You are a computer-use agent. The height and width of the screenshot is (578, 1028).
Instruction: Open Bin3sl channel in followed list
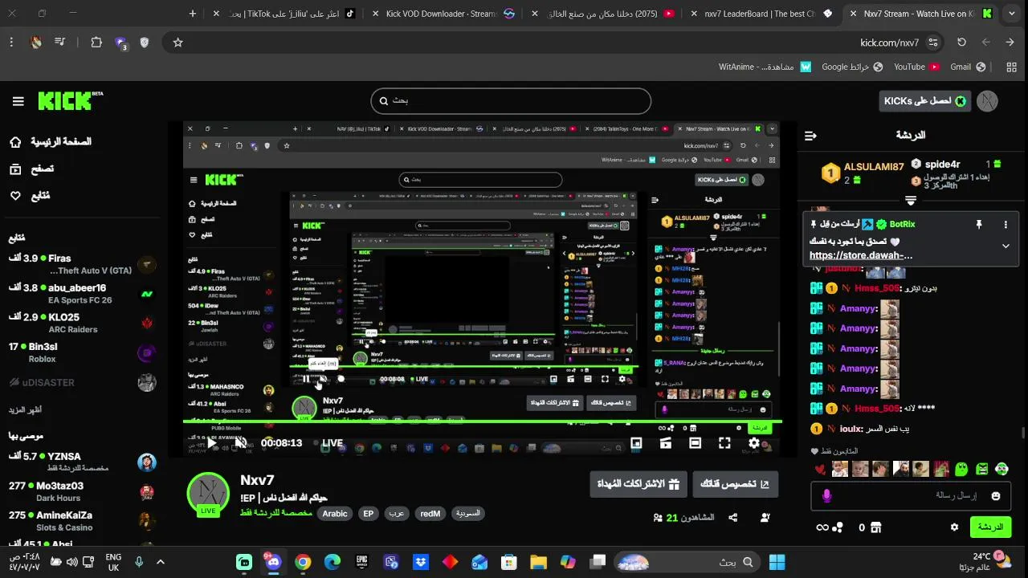point(80,352)
